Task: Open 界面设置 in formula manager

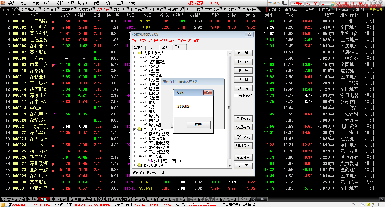Action: [243, 157]
